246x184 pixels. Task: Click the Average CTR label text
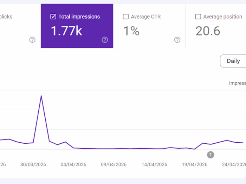(146, 16)
